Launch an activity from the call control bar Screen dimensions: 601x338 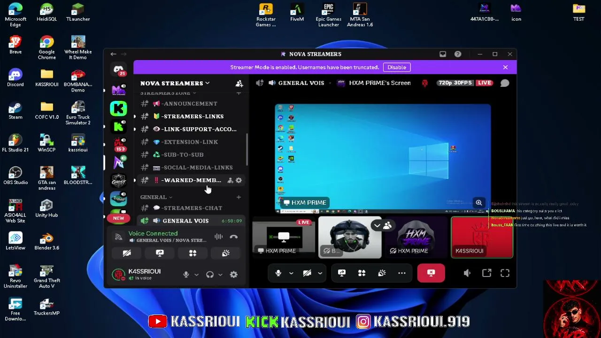click(x=362, y=273)
